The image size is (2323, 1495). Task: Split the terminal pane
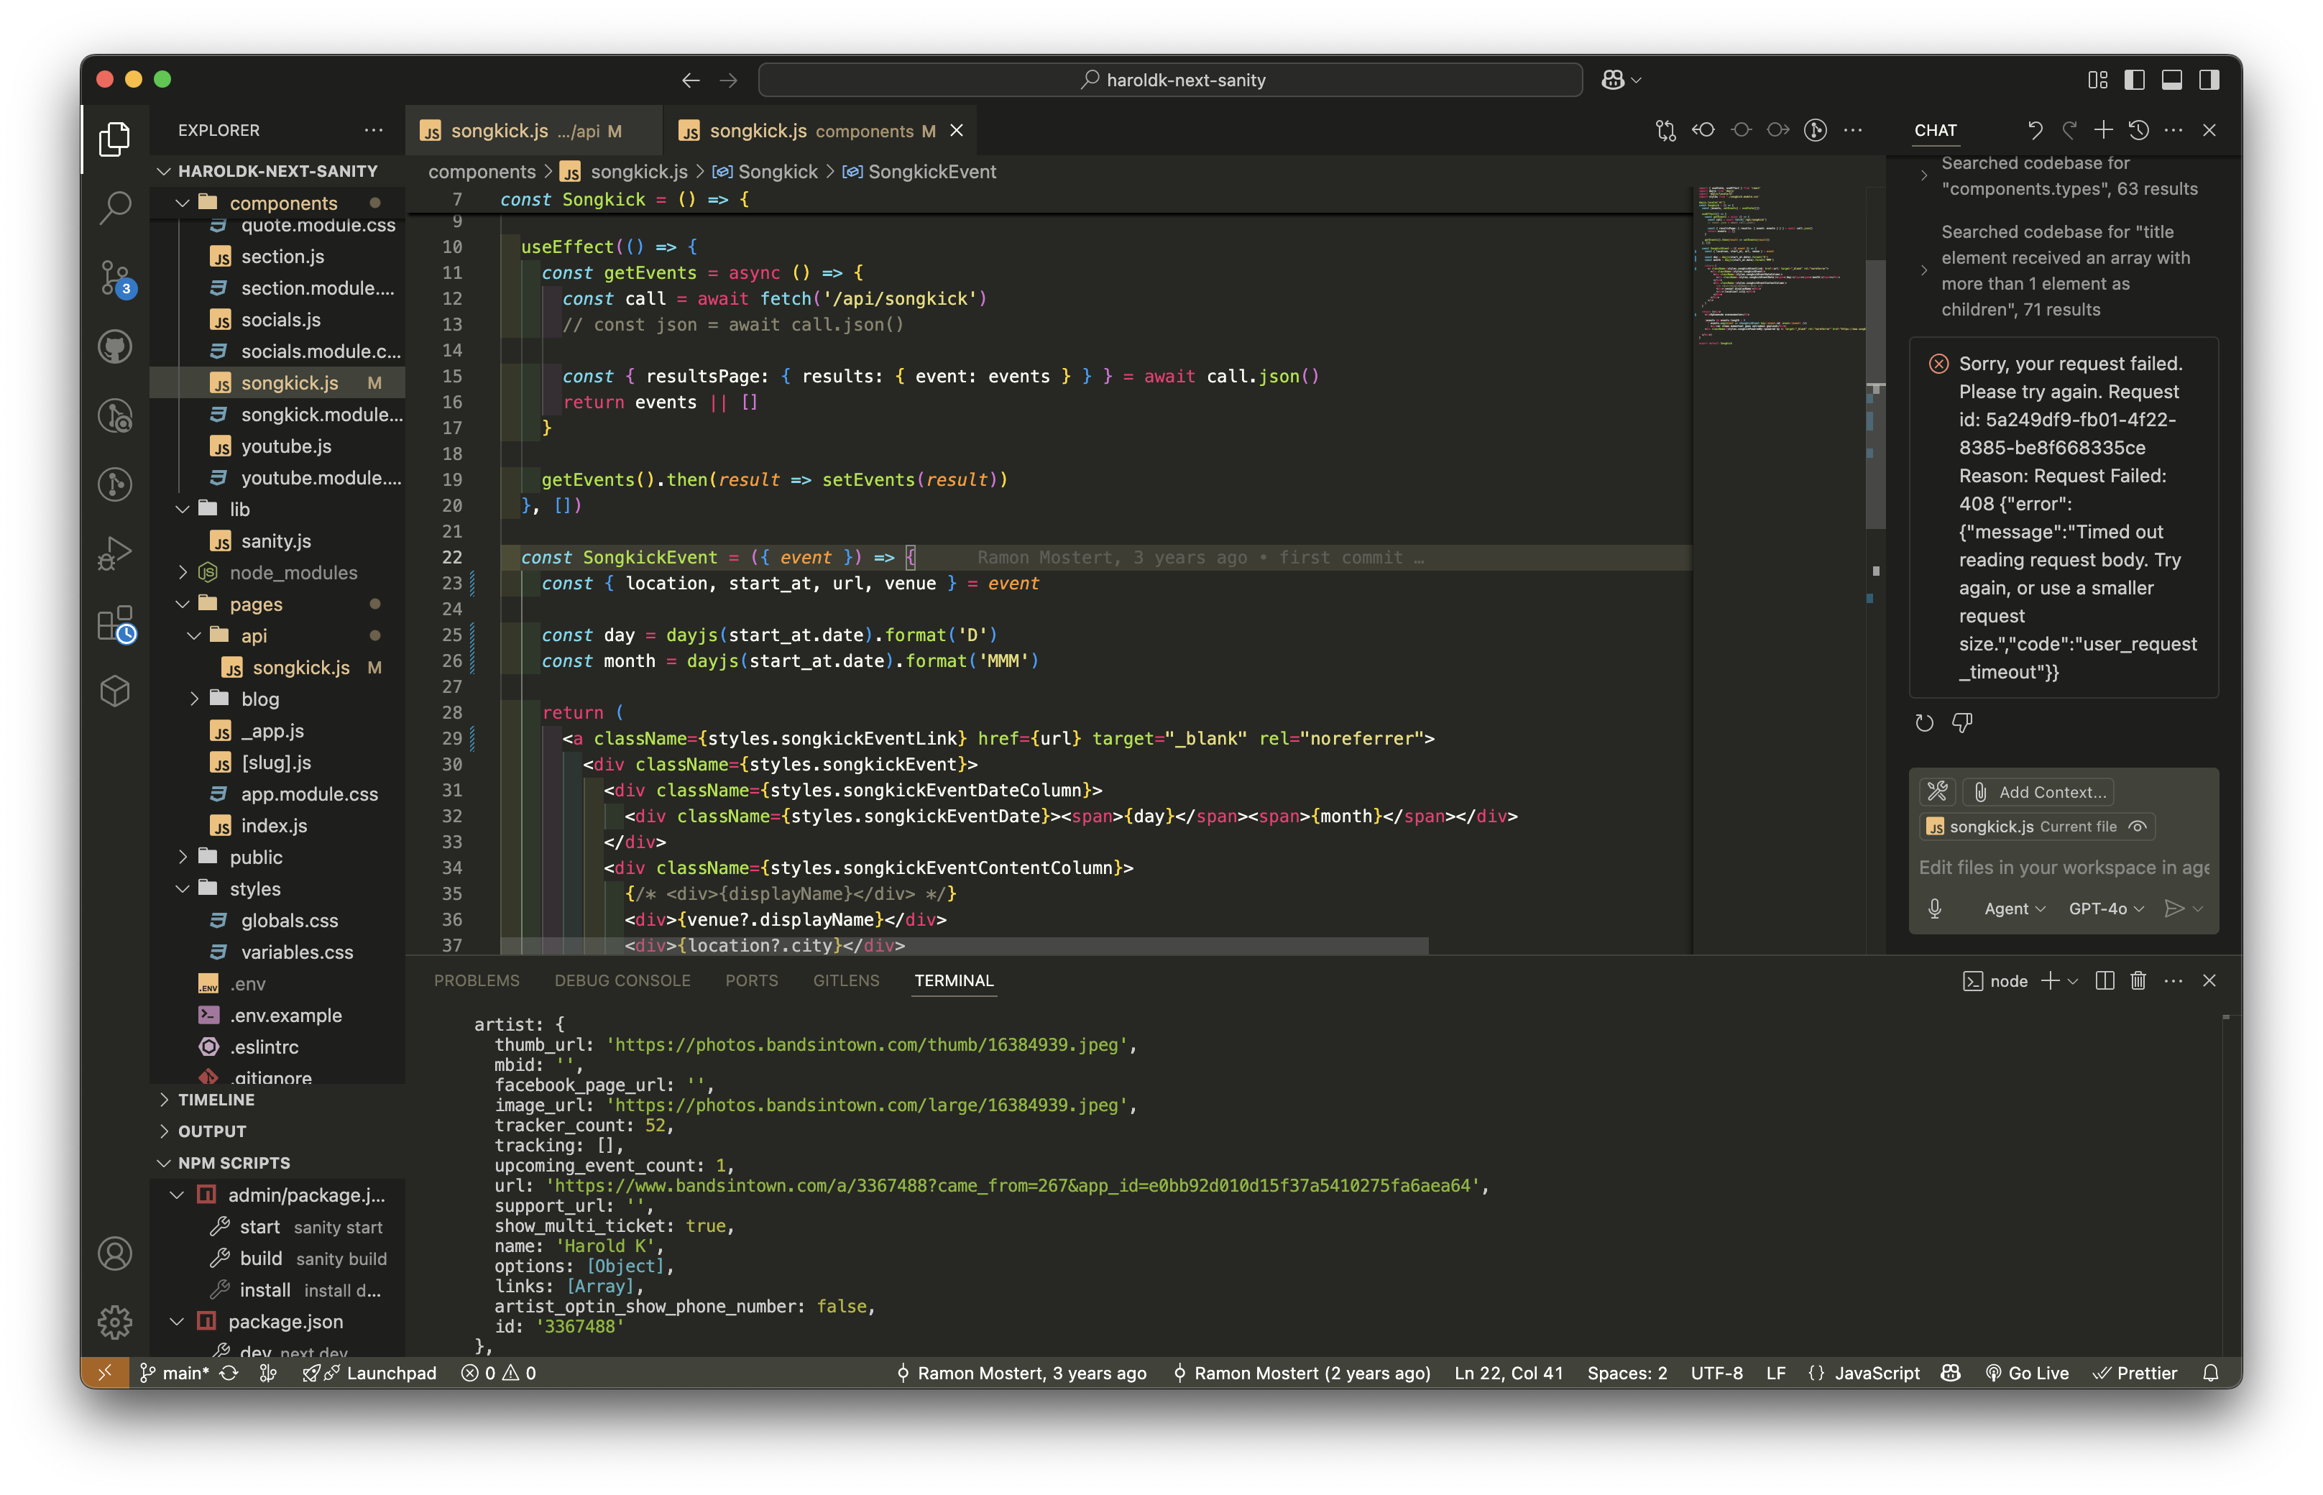point(2104,980)
